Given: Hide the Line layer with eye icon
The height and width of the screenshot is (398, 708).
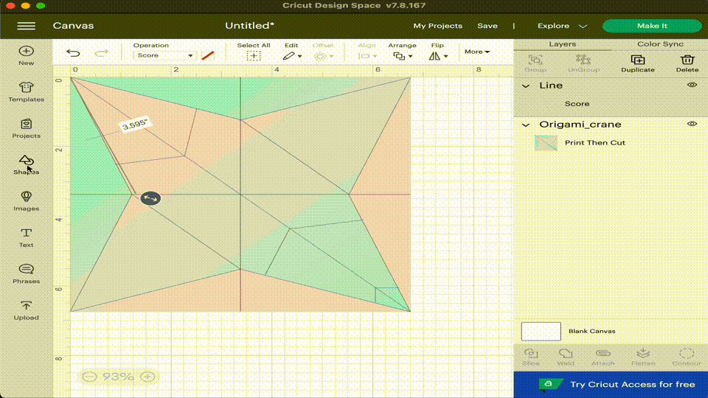Looking at the screenshot, I should pos(692,85).
